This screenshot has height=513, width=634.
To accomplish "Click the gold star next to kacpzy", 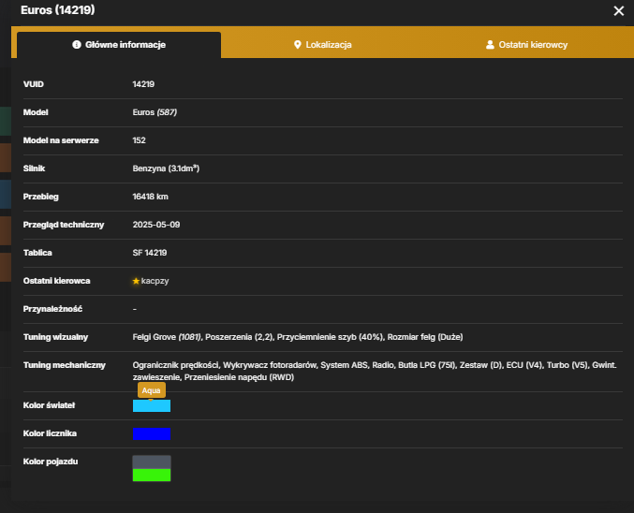I will tap(136, 281).
